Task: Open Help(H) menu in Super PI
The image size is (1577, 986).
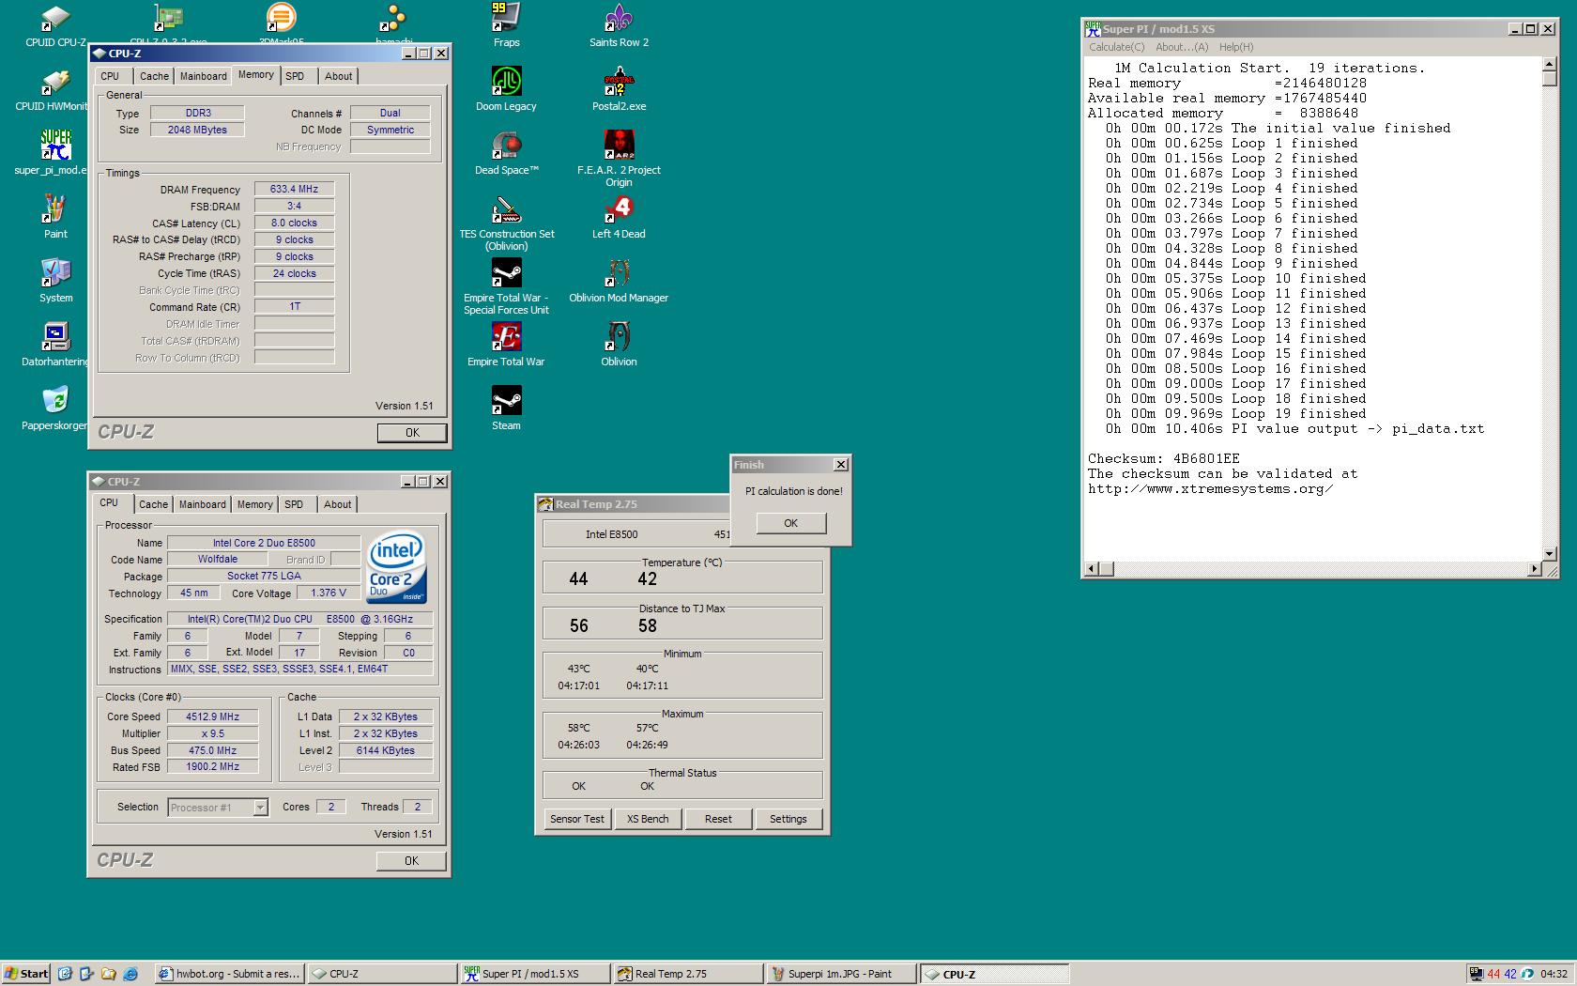Action: pyautogui.click(x=1236, y=47)
